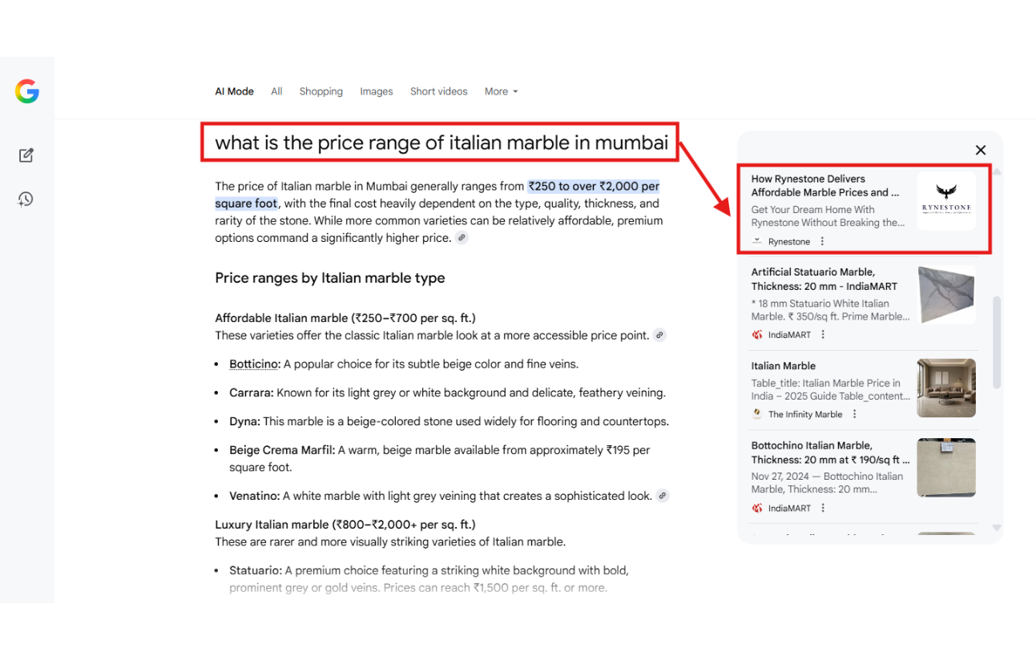This screenshot has width=1036, height=660.
Task: Click the Italian Marble living room thumbnail
Action: [945, 388]
